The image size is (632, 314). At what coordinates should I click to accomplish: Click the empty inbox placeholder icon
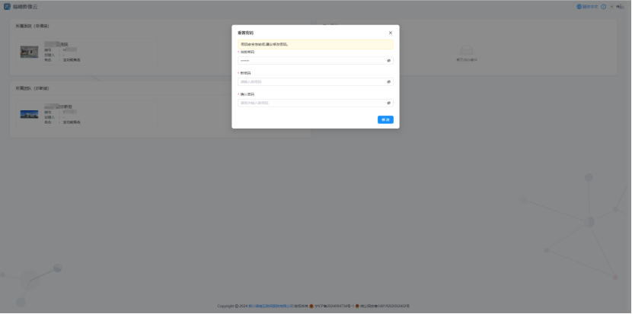[x=466, y=51]
